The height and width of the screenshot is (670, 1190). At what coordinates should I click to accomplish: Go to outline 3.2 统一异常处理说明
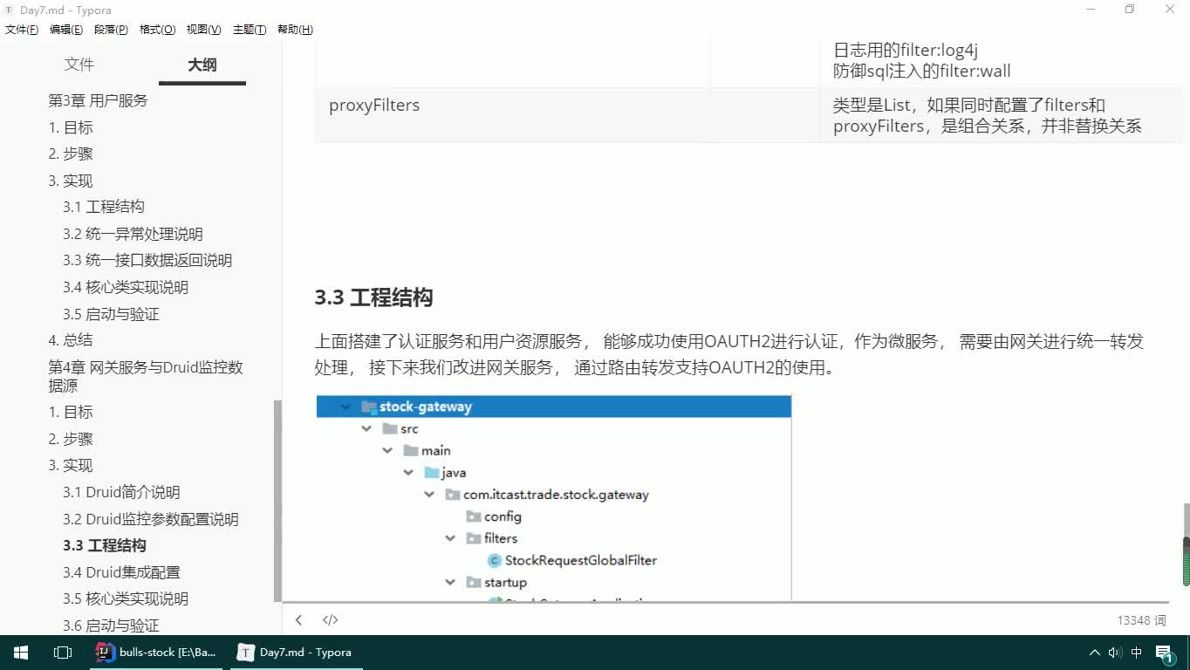pyautogui.click(x=133, y=235)
